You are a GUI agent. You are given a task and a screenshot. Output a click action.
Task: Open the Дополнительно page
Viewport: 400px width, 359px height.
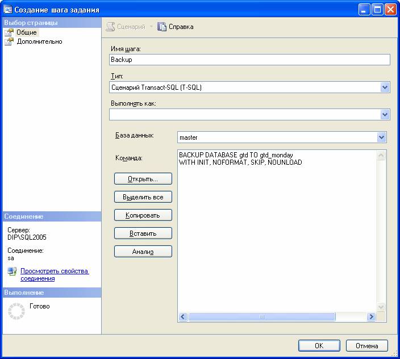[39, 41]
